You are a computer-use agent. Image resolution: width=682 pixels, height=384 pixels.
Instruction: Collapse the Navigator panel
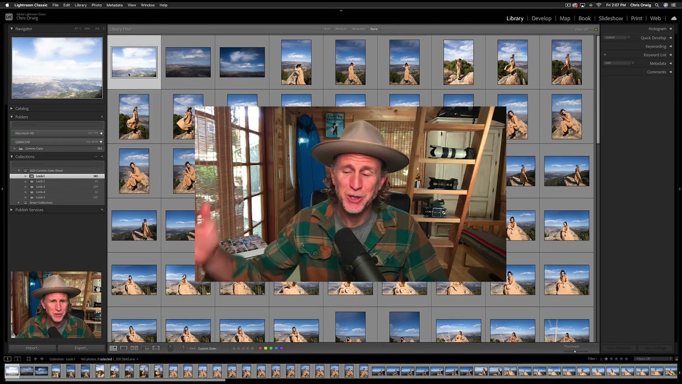[11, 29]
